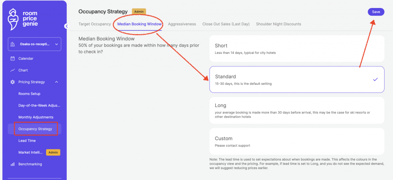Click the Room Price Genie logo
Screen dimensions: 393x180
(23, 19)
